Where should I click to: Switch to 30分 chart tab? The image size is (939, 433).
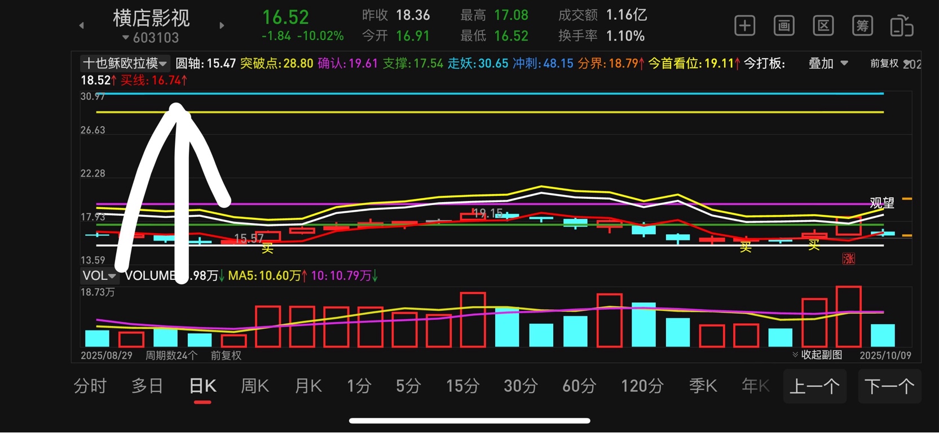521,386
